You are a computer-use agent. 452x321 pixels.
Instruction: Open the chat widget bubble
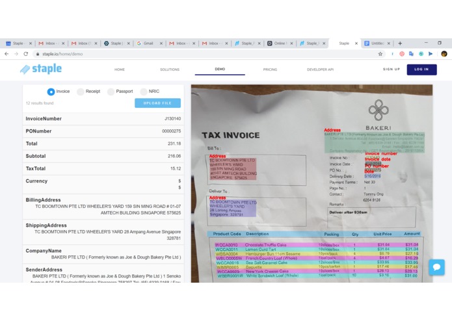coord(437,267)
